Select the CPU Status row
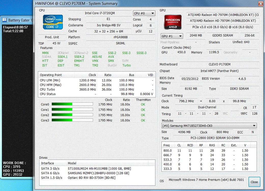 pyautogui.click(x=96, y=94)
